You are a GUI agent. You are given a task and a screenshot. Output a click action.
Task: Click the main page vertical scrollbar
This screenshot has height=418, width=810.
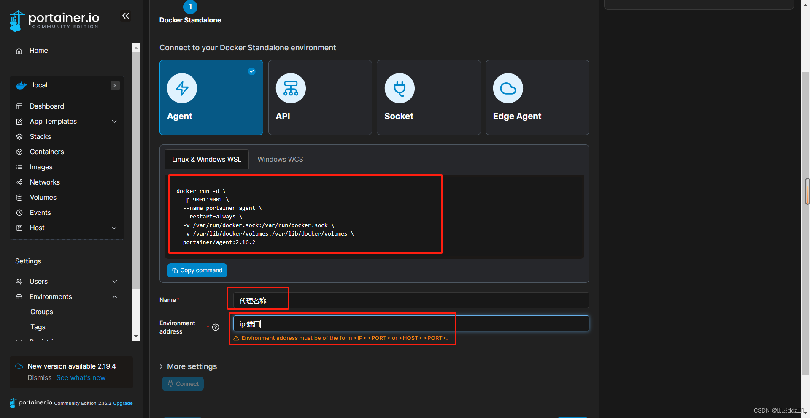805,224
